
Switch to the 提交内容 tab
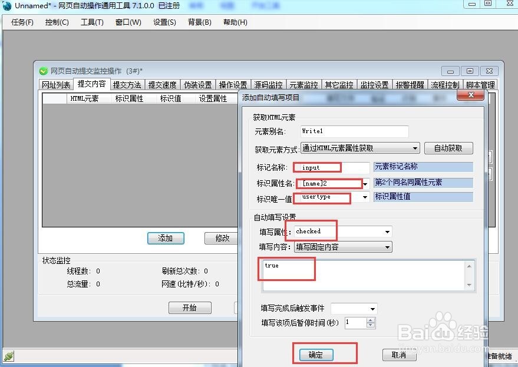tap(91, 84)
